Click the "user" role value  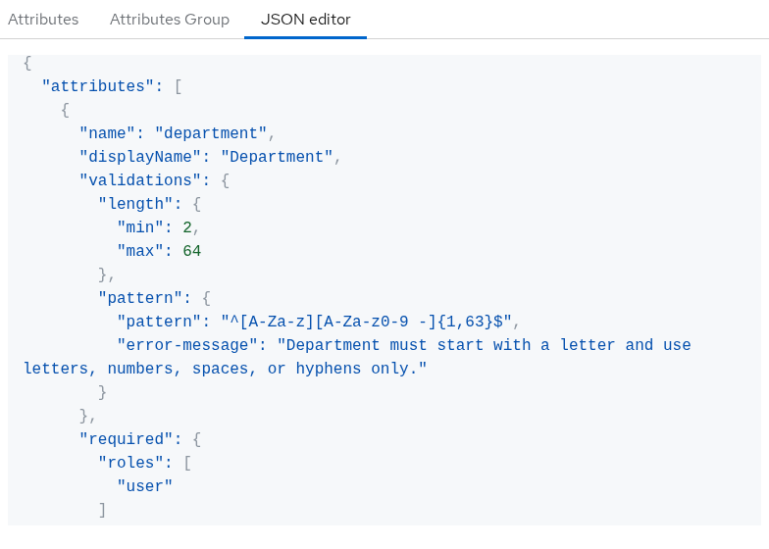pyautogui.click(x=145, y=486)
